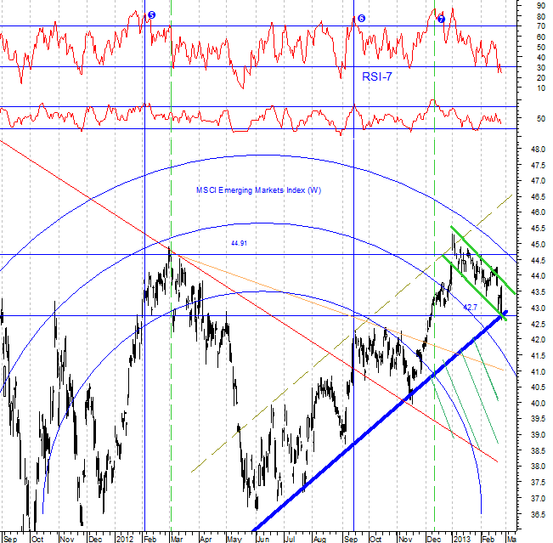This screenshot has height=543, width=553.
Task: Click the 39.5 price axis label
Action: coord(538,419)
